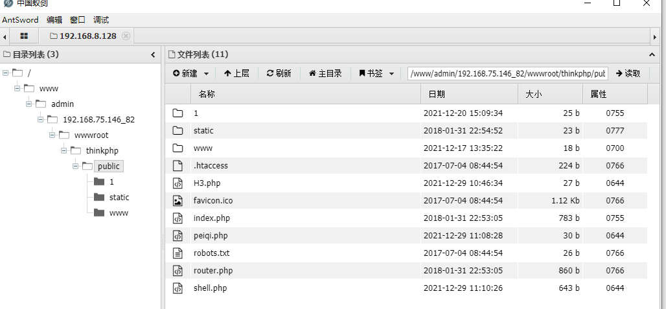Viewport: 666px width, 309px height.
Task: Select static folder in directory tree
Action: 119,198
